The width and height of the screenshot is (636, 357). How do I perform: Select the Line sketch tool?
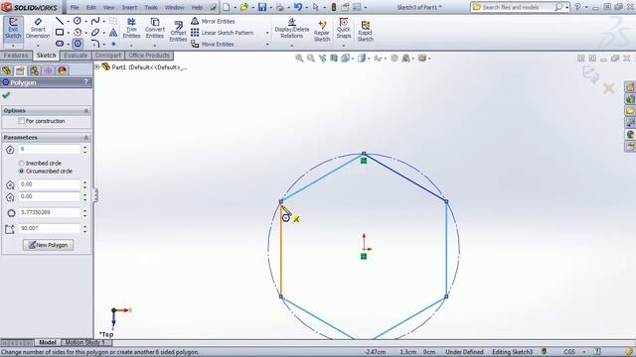pos(60,21)
